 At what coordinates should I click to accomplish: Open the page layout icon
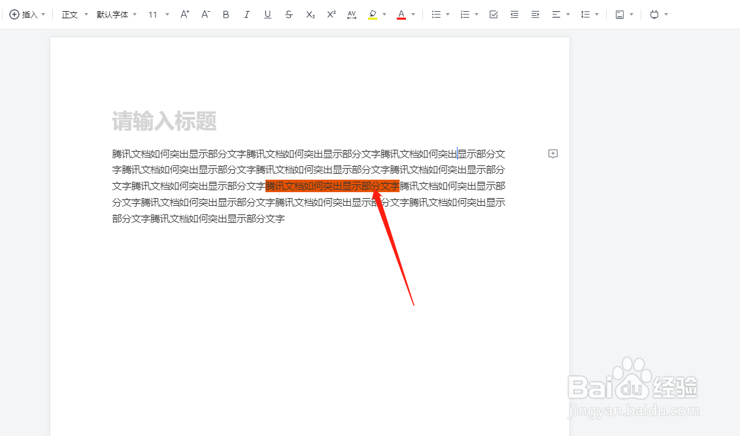pyautogui.click(x=620, y=14)
